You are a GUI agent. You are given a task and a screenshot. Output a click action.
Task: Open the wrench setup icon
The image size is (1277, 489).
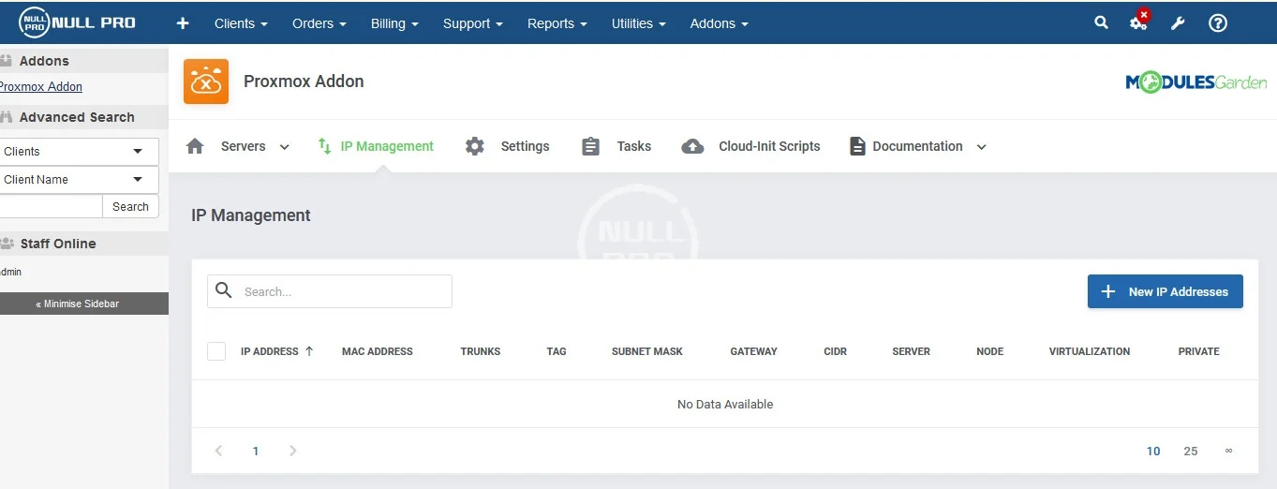[x=1178, y=23]
